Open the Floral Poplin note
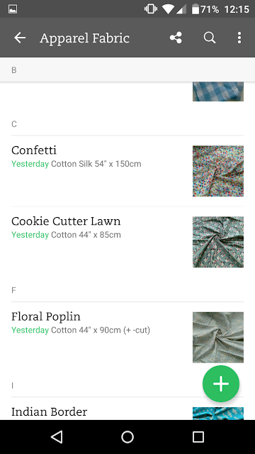Image resolution: width=255 pixels, height=454 pixels. (127, 337)
